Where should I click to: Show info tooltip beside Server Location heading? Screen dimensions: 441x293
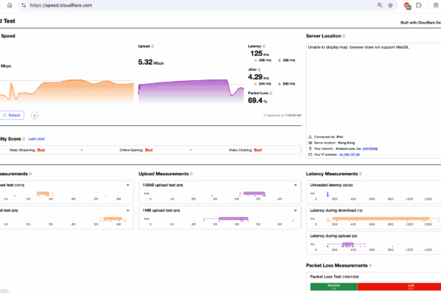coord(344,36)
